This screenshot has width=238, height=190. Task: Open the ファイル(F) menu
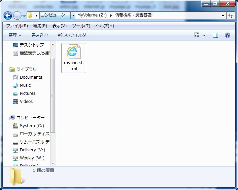(x=17, y=26)
